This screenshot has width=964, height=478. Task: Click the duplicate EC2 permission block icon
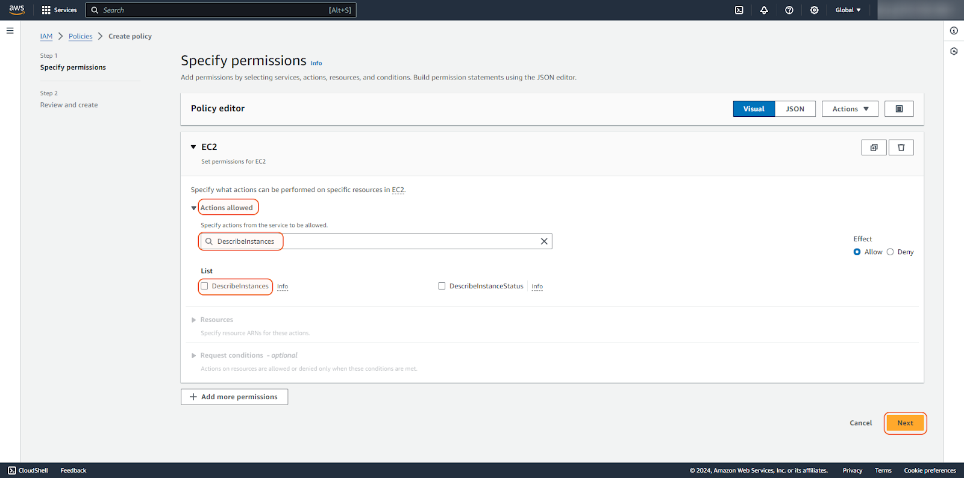tap(874, 147)
